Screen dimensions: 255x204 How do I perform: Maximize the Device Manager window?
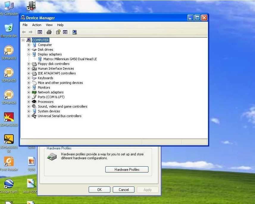pyautogui.click(x=198, y=18)
